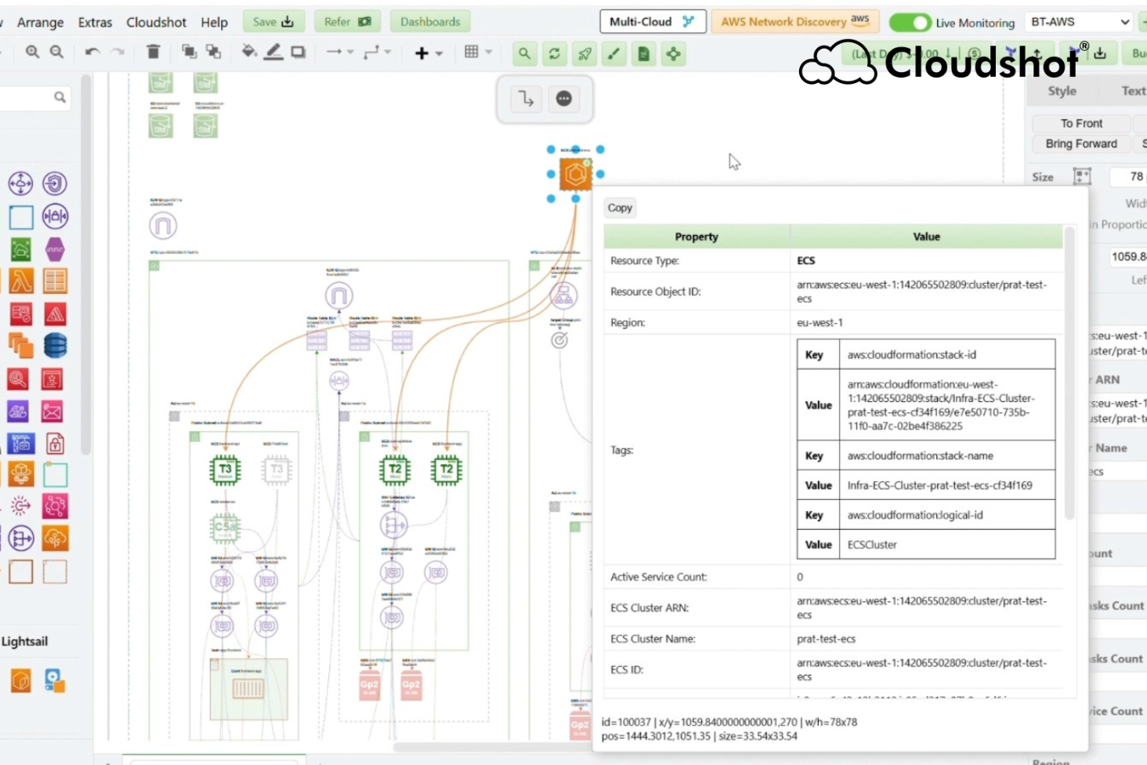Click the Bring Forward button
Viewport: 1147px width, 765px height.
tap(1080, 143)
